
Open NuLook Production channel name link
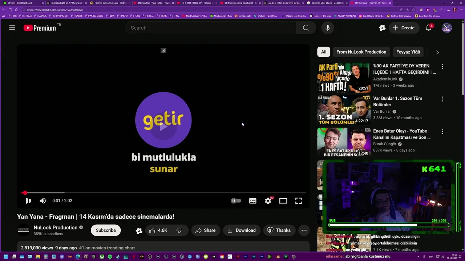(56, 228)
